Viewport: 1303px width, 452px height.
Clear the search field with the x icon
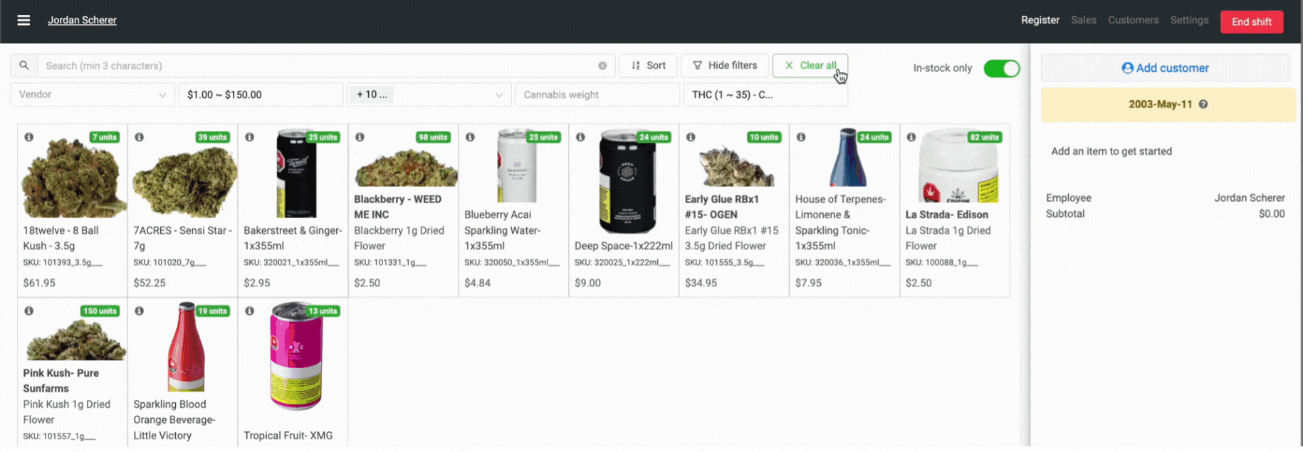[602, 65]
